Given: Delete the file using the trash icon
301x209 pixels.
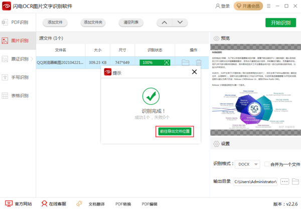Looking at the screenshot, I should tap(199, 63).
